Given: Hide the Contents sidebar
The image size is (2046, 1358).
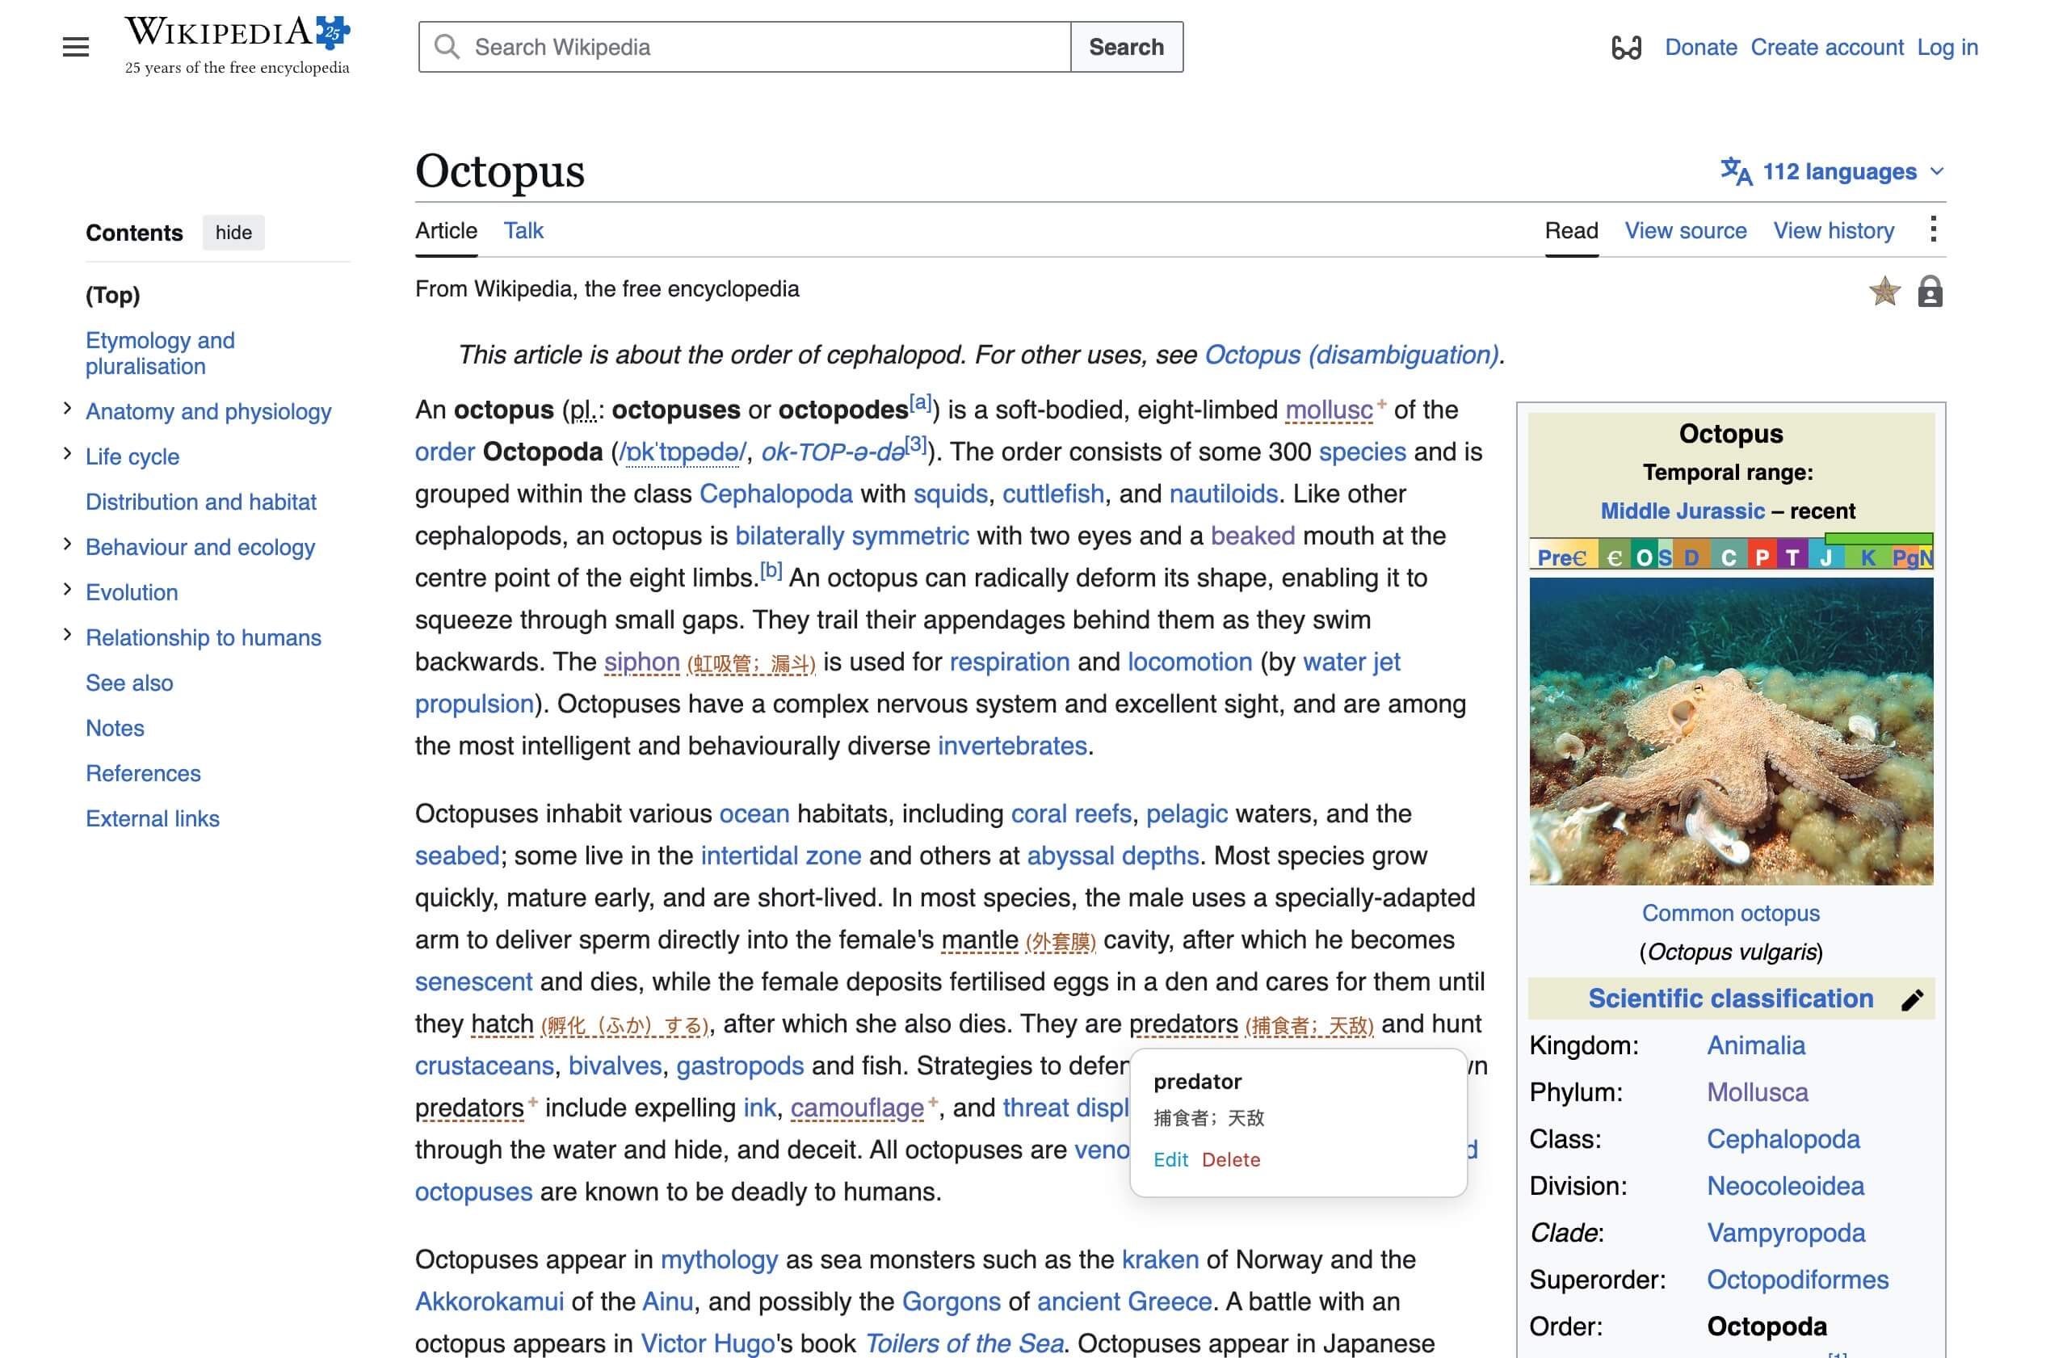Looking at the screenshot, I should 233,233.
